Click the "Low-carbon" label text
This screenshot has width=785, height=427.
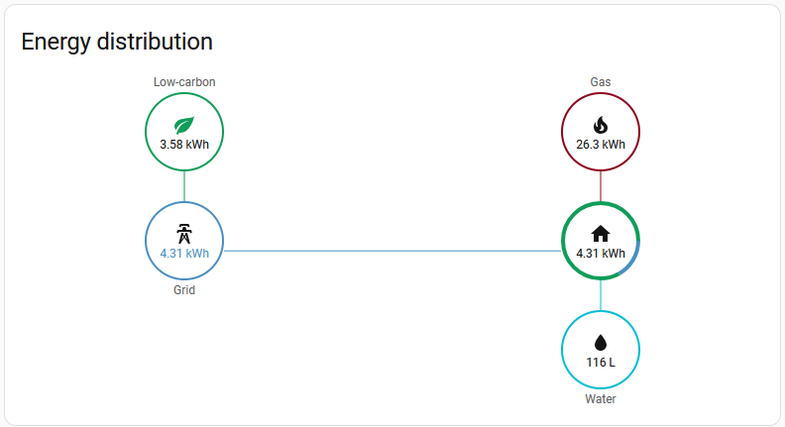coord(184,82)
